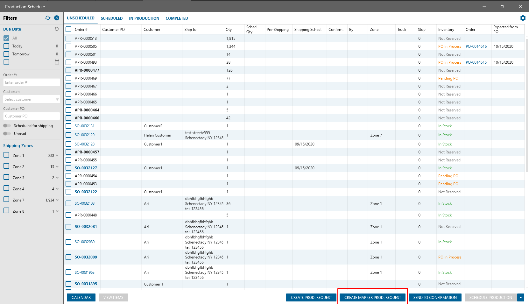This screenshot has width=529, height=304.
Task: Select the Zone 8 shipping zone checkbox
Action: (x=6, y=211)
